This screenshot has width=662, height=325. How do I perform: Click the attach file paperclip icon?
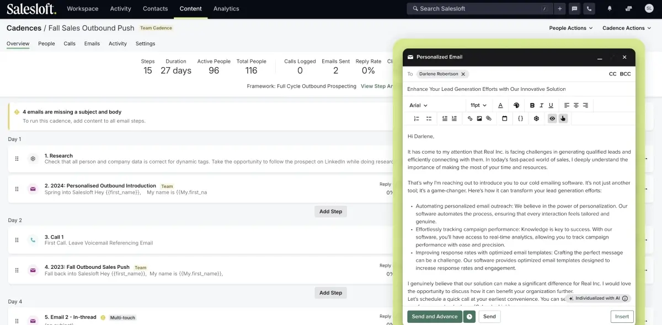pos(488,118)
